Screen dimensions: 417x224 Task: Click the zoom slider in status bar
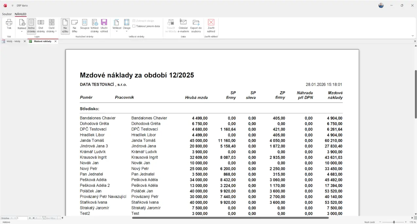(x=394, y=222)
